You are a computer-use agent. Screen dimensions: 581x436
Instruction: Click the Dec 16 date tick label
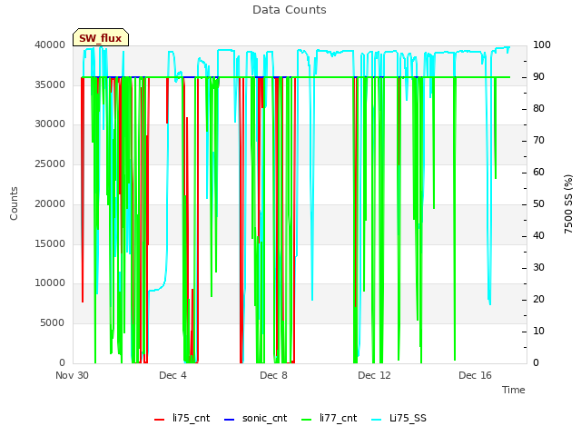coord(475,375)
